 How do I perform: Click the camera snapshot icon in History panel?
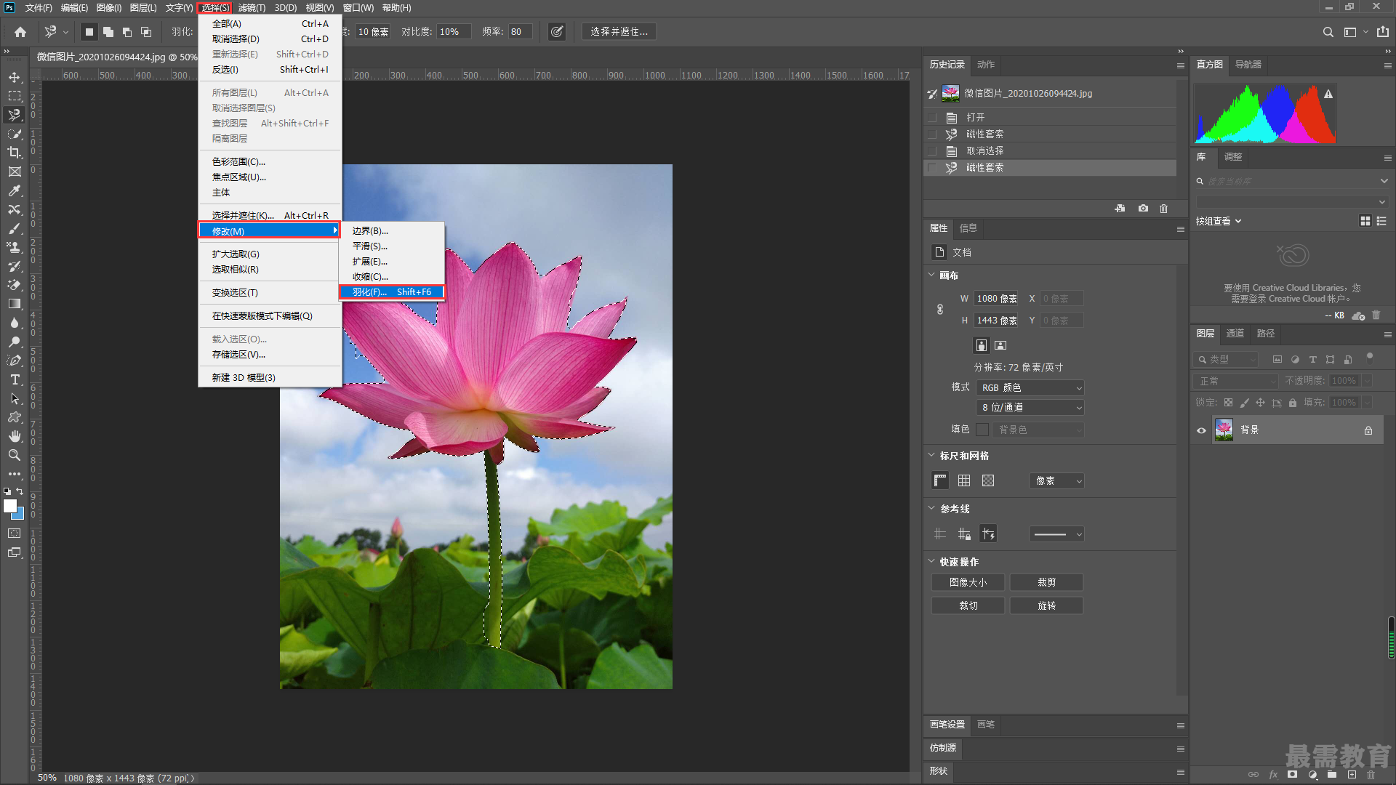tap(1143, 209)
